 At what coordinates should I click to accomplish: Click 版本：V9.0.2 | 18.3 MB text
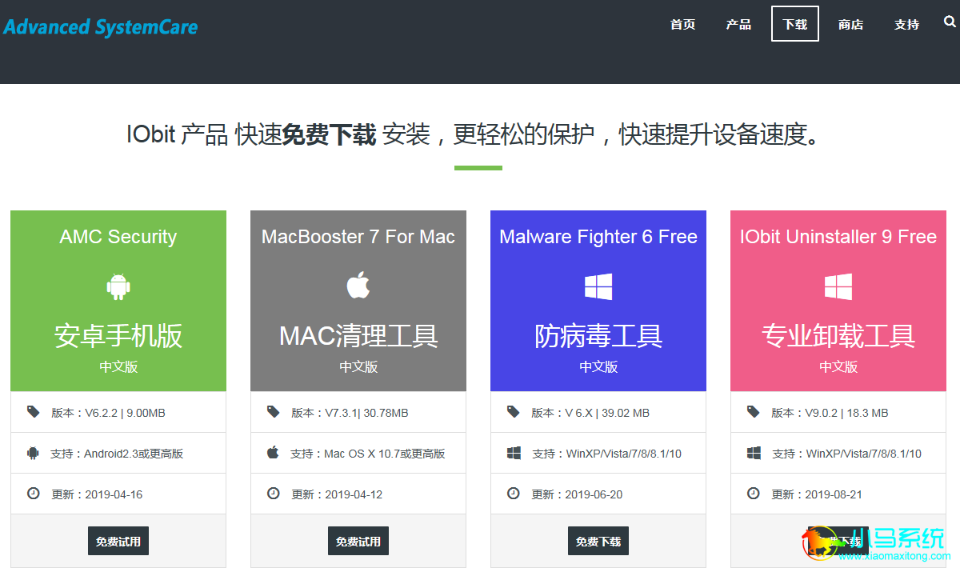pos(830,413)
